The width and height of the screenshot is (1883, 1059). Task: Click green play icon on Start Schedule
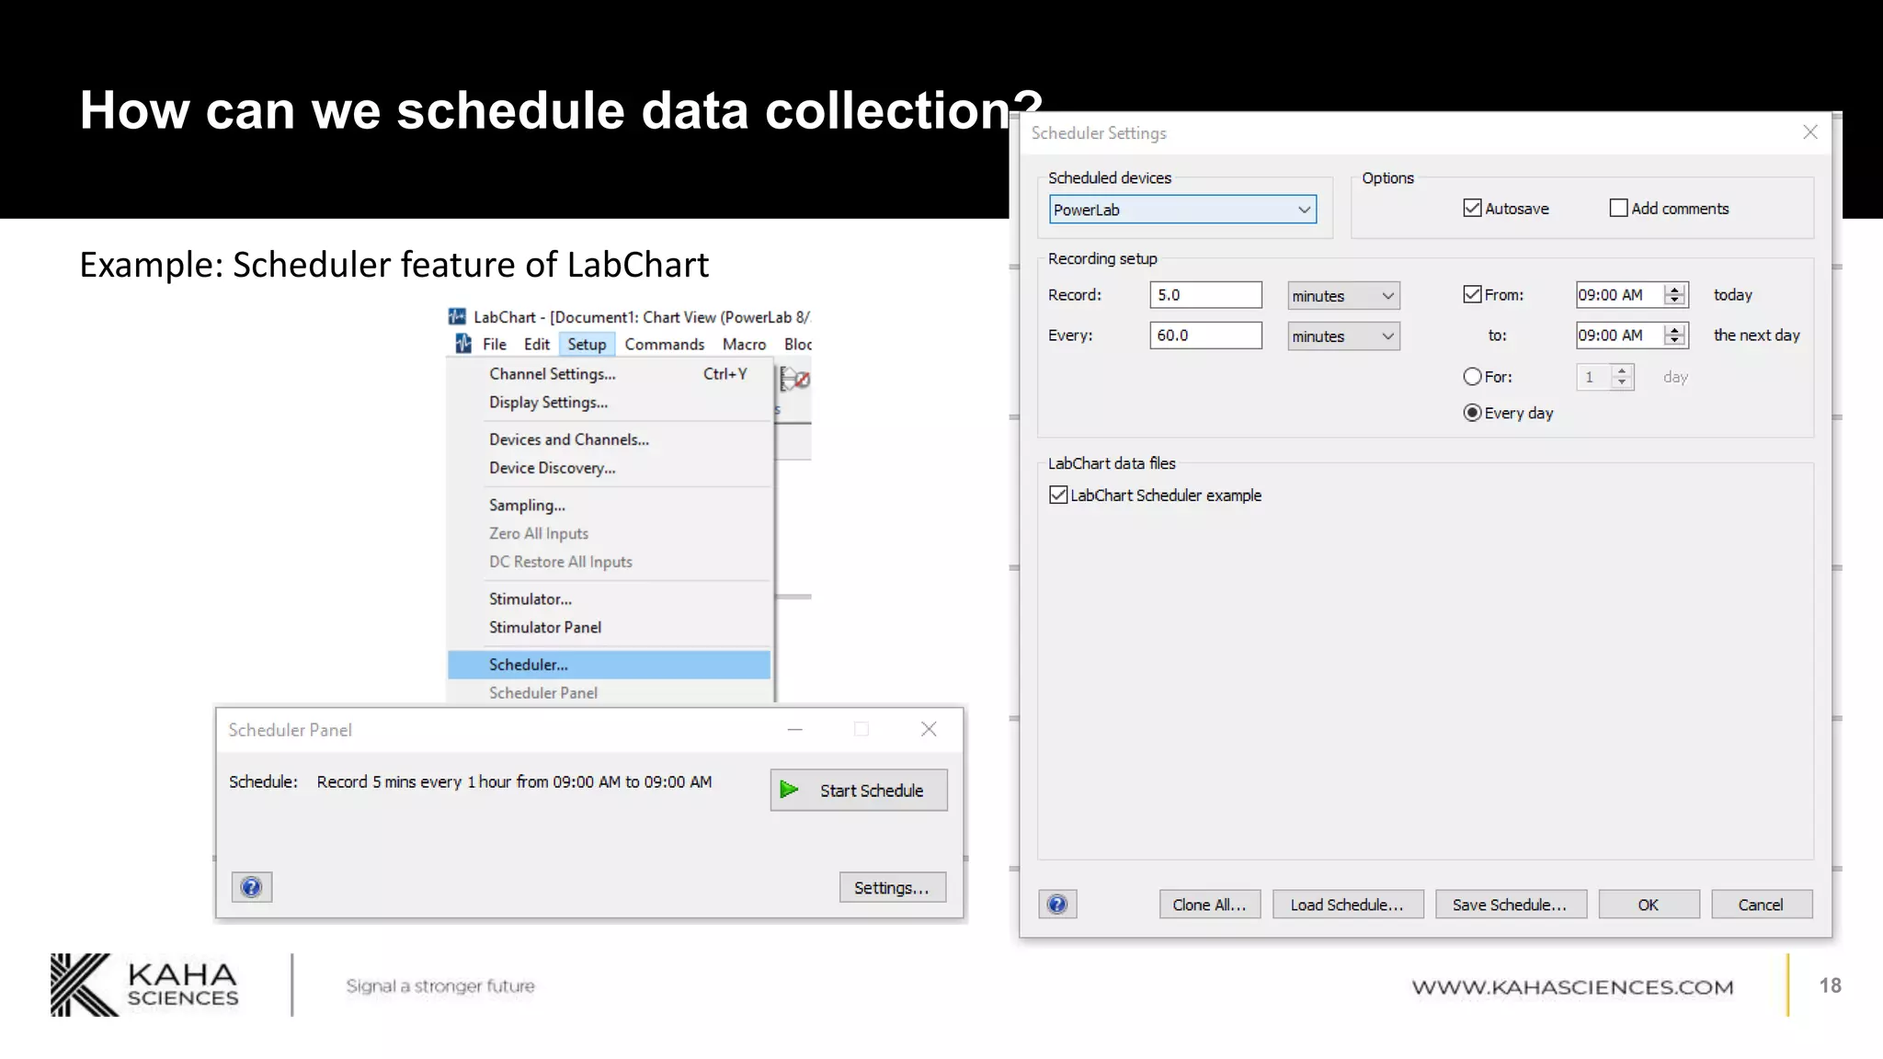(789, 790)
